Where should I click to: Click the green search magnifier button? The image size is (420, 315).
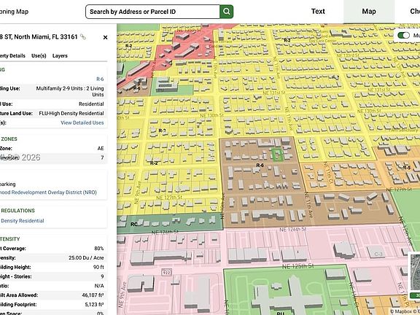tap(226, 12)
